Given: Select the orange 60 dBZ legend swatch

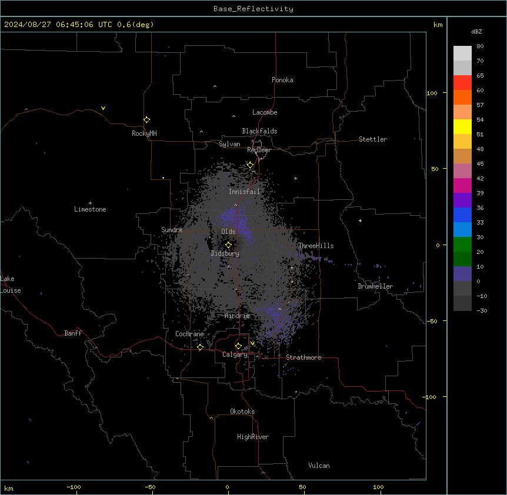Looking at the screenshot, I should click(462, 97).
